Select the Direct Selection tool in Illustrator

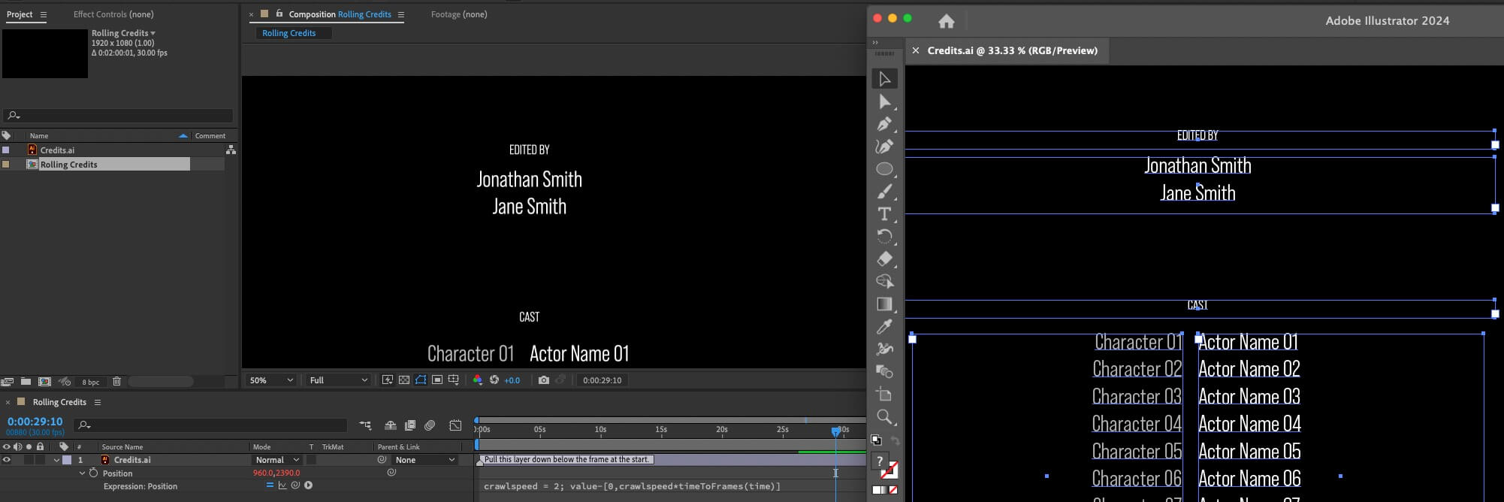click(x=884, y=101)
